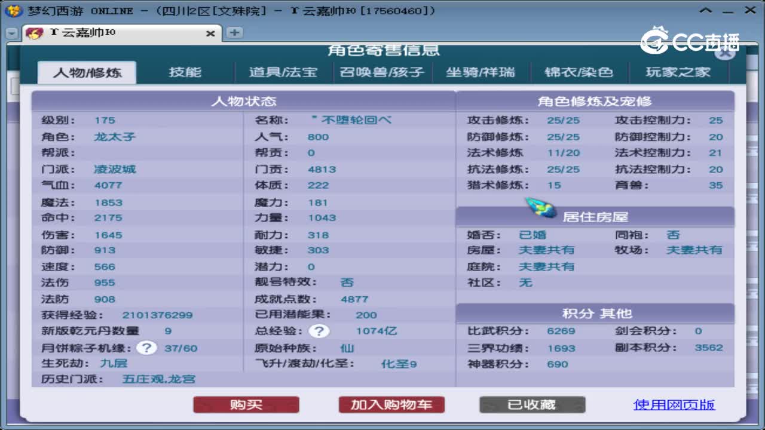The height and width of the screenshot is (430, 765).
Task: Click 三界功绩 value 1693
Action: tap(561, 348)
